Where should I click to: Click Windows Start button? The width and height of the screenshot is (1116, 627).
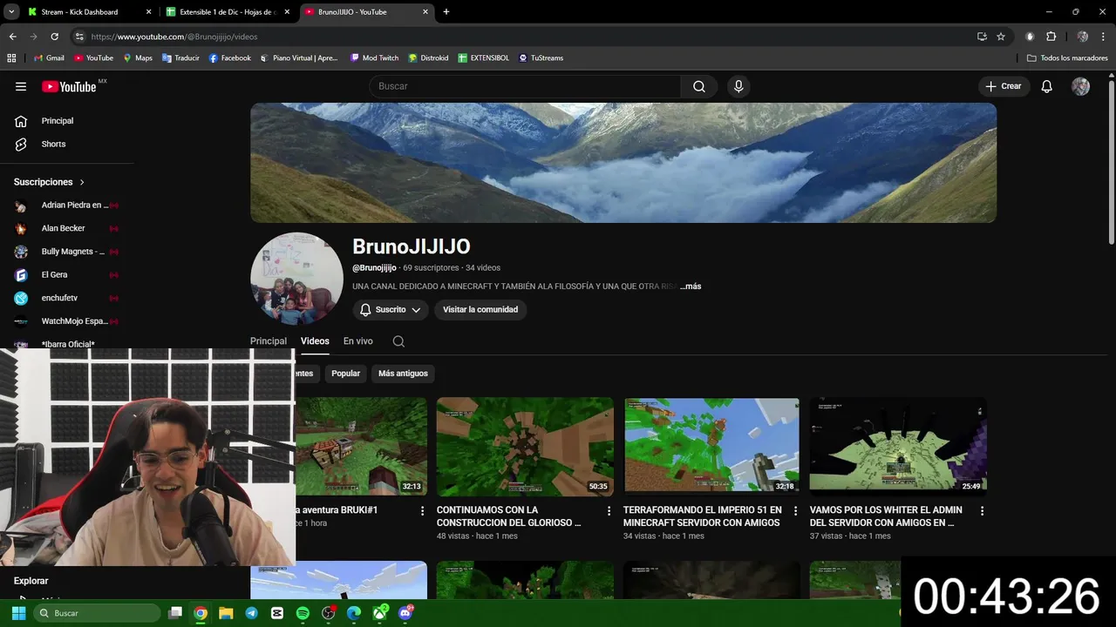pos(18,613)
